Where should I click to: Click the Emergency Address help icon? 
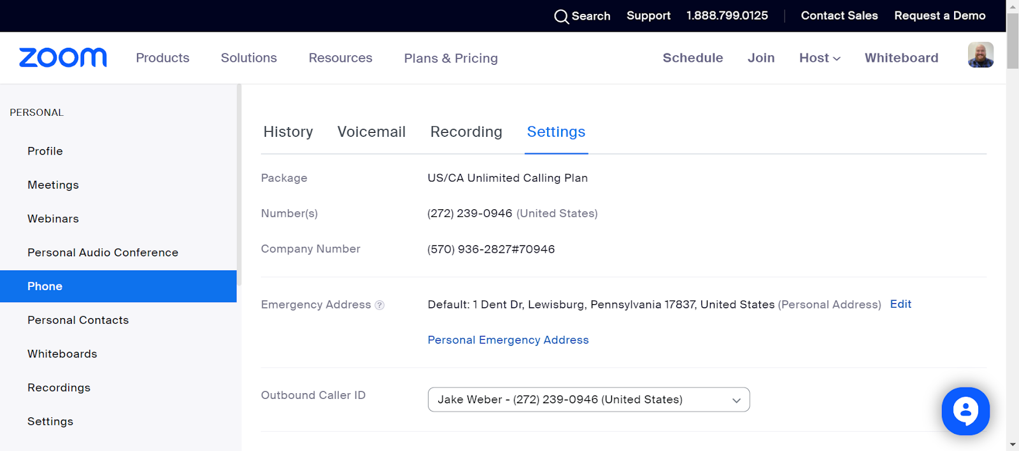click(380, 305)
